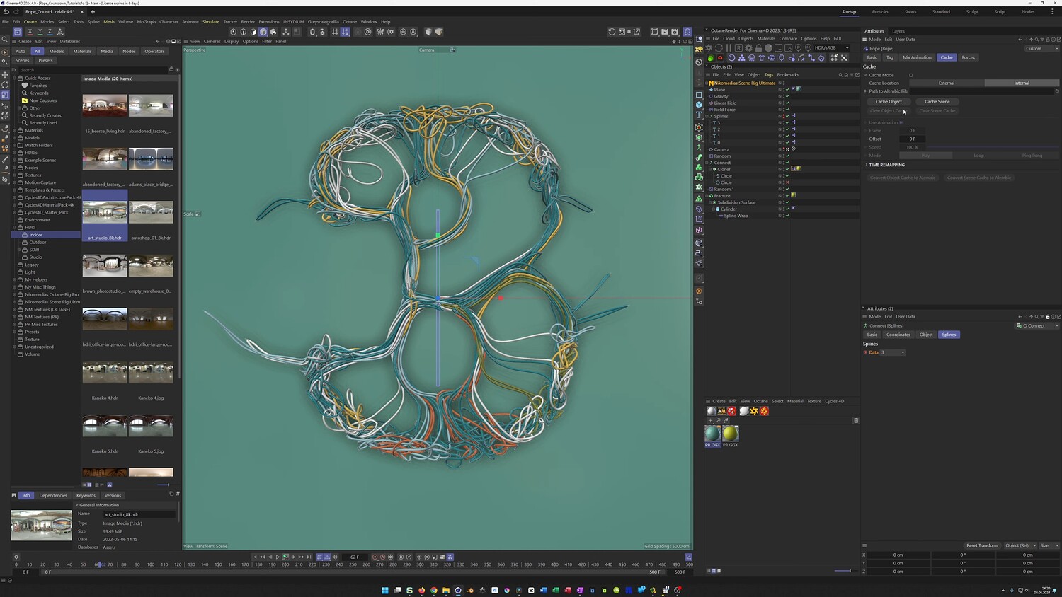Viewport: 1062px width, 597px height.
Task: Select the Rotate tool in left toolbar
Action: click(x=5, y=84)
